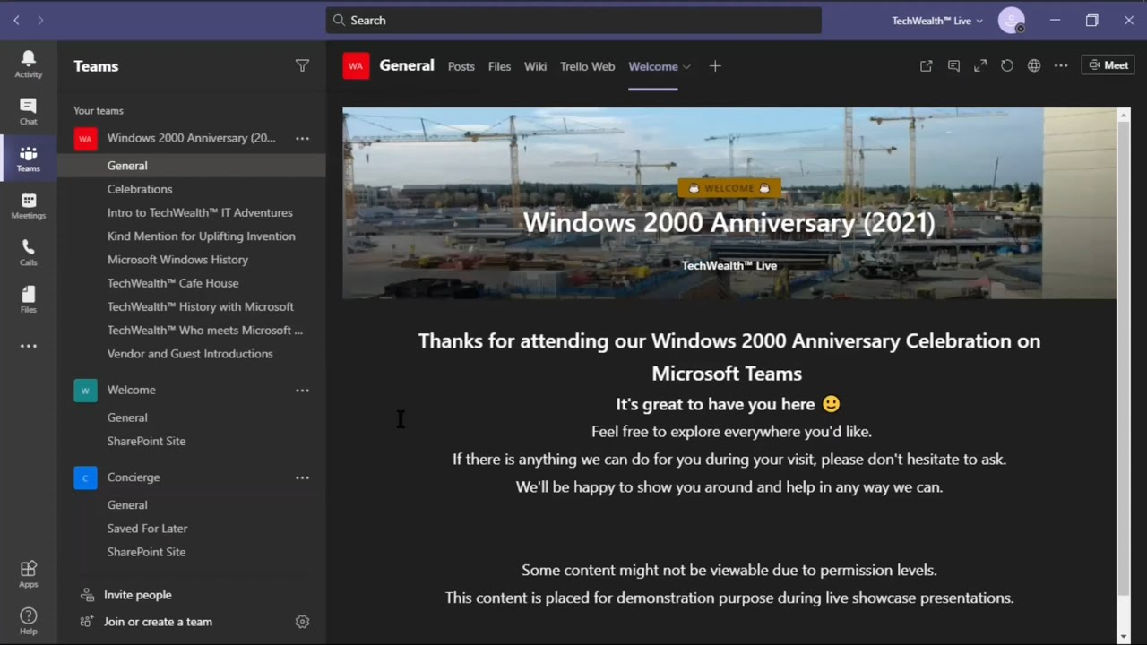Image resolution: width=1147 pixels, height=645 pixels.
Task: Click the page vertical scrollbar
Action: pyautogui.click(x=1124, y=358)
